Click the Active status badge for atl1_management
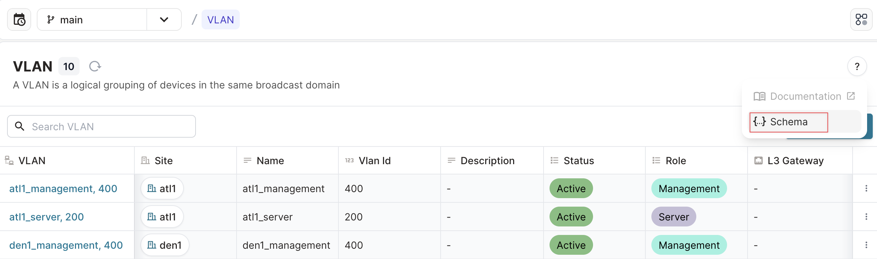The height and width of the screenshot is (259, 877). tap(571, 188)
